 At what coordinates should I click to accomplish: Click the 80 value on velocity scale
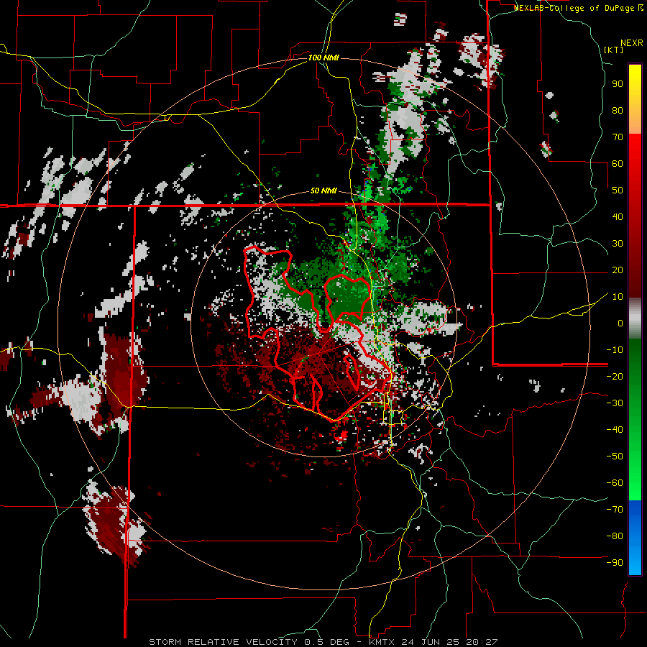click(618, 111)
